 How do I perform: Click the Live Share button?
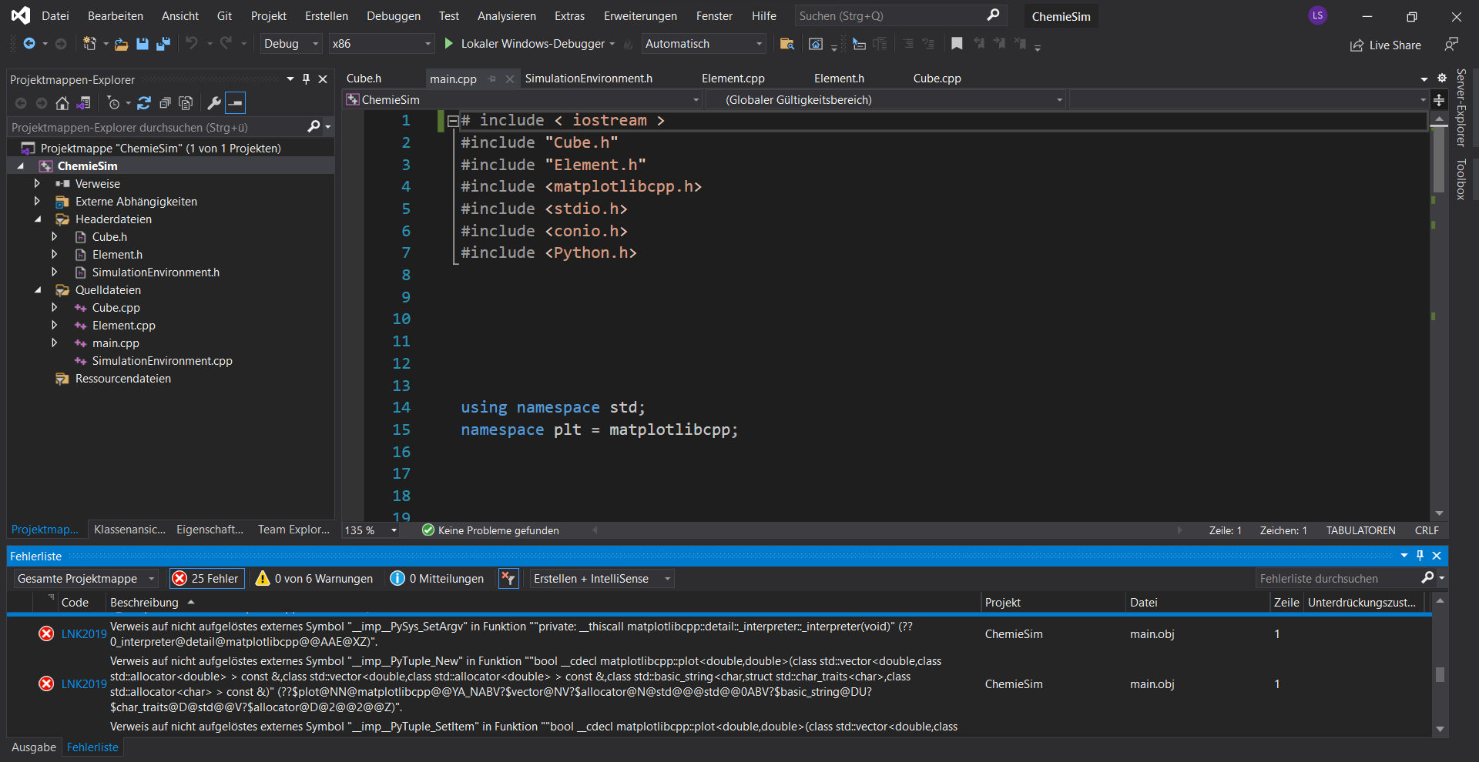(x=1386, y=45)
